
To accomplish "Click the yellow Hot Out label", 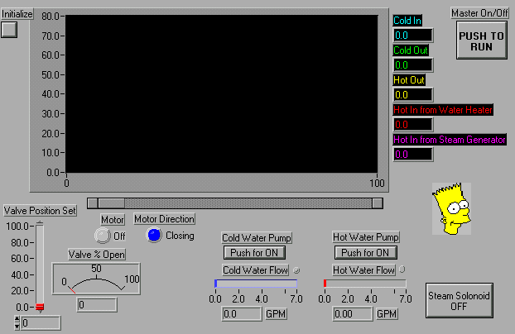I will (409, 80).
